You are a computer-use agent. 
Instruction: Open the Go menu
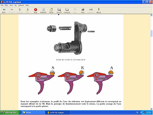tap(16, 5)
